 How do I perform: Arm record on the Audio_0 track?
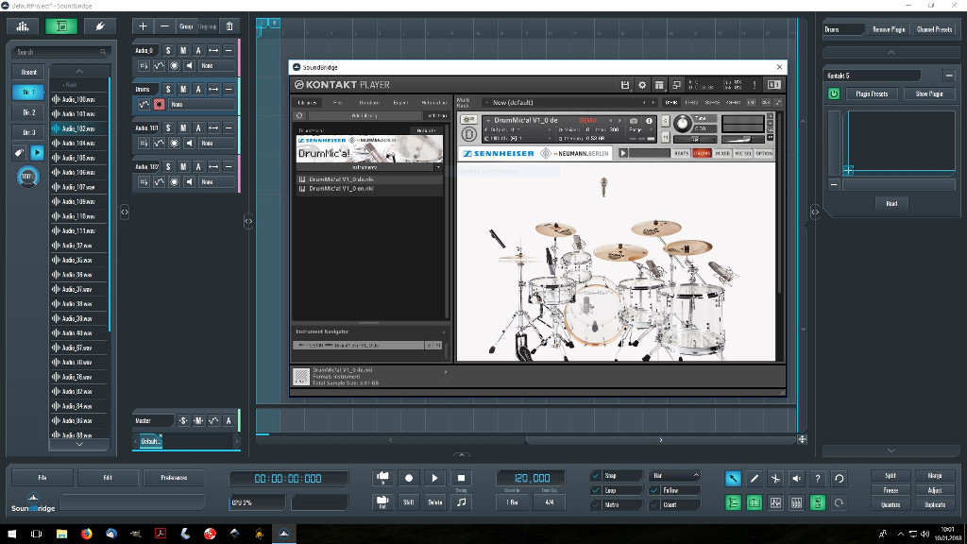click(174, 65)
